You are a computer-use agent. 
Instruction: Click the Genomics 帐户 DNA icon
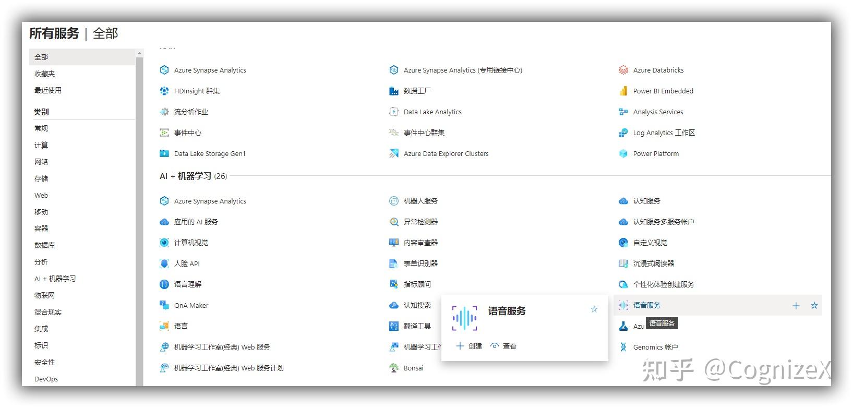click(x=623, y=347)
